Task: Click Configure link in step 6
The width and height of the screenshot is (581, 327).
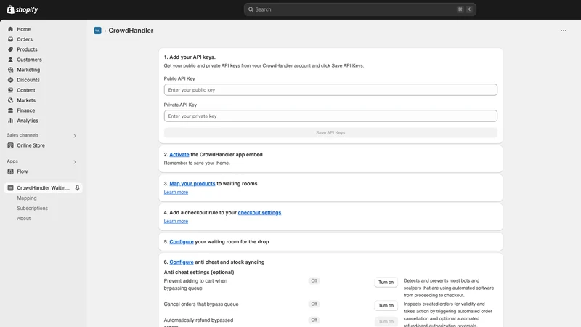Action: pos(182,262)
